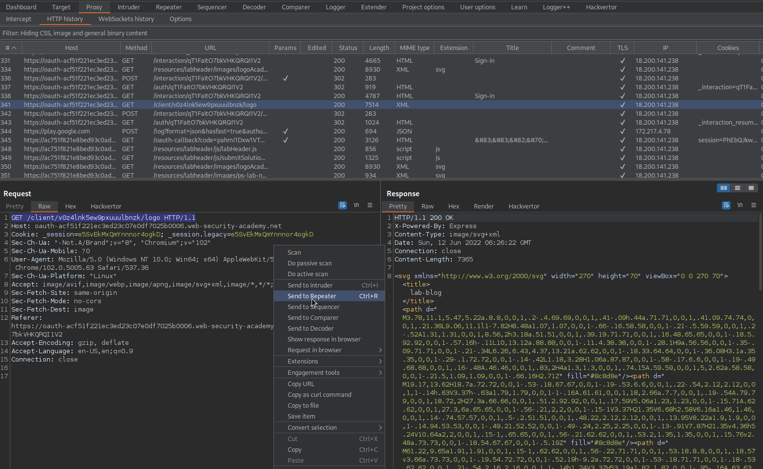Select Scan in the context menu
The height and width of the screenshot is (469, 763).
pyautogui.click(x=329, y=253)
